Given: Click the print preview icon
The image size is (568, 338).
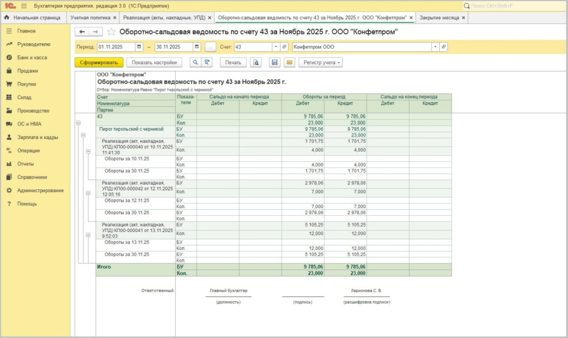Looking at the screenshot, I should [255, 63].
